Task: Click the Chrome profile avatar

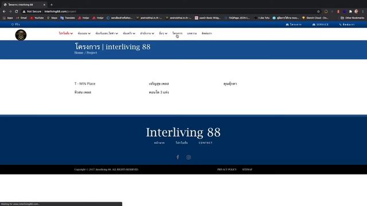Action: point(356,11)
